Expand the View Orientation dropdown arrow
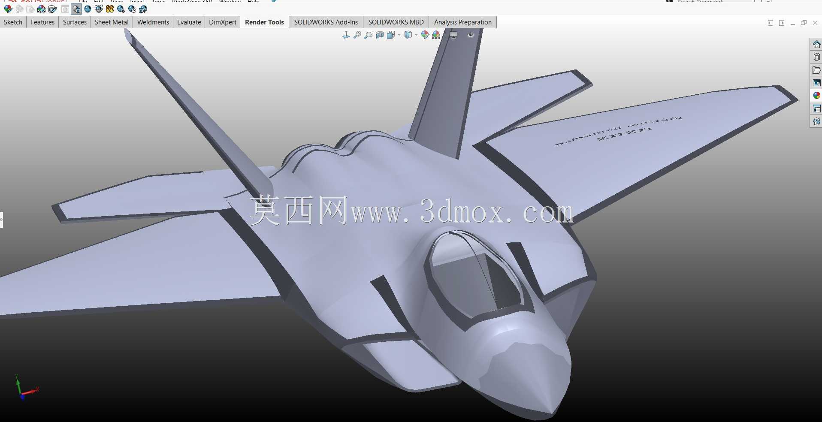Screen dimensions: 822x422 click(x=399, y=35)
